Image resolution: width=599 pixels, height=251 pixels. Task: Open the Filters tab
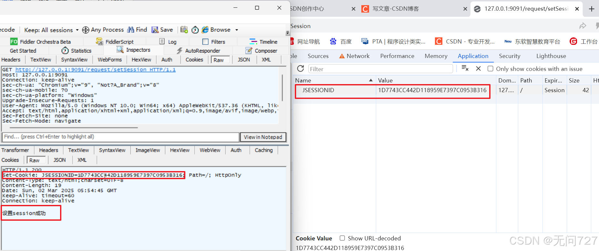[x=214, y=42]
